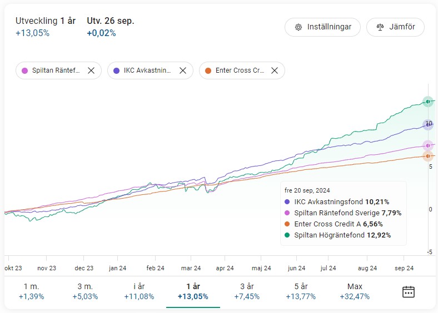Remove the Enter Cross Credit chip via X

[x=274, y=70]
